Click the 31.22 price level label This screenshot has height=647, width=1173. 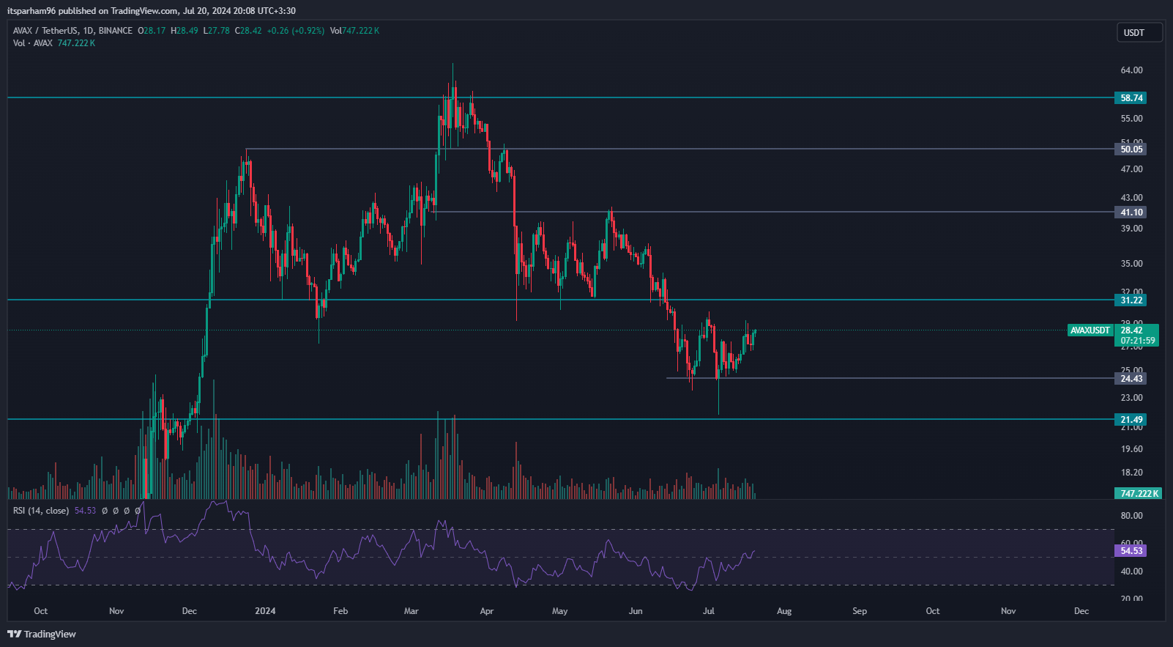coord(1131,300)
